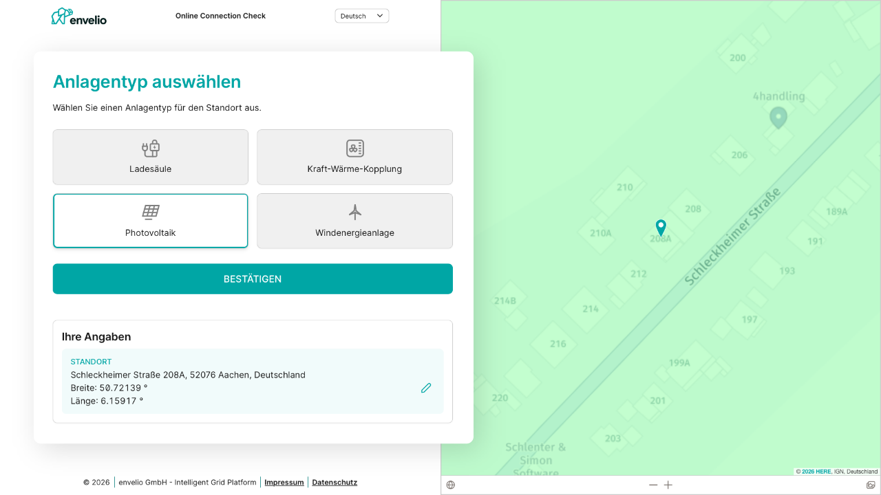Viewport: 881px width, 495px height.
Task: Pick the Windenergieanlage option
Action: [x=354, y=221]
